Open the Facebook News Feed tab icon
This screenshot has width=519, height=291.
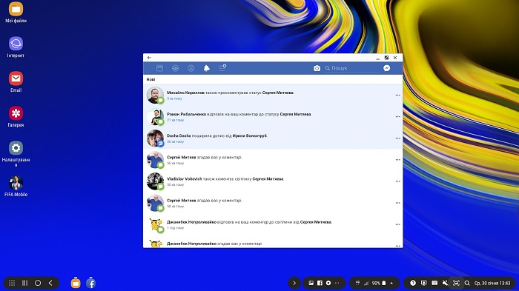(159, 68)
